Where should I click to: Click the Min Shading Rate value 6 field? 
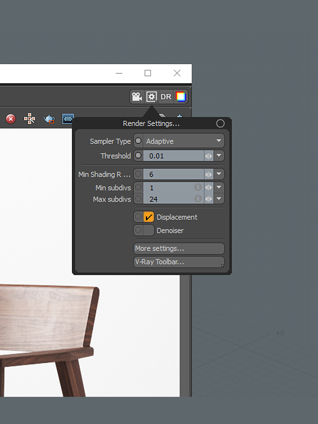(174, 174)
